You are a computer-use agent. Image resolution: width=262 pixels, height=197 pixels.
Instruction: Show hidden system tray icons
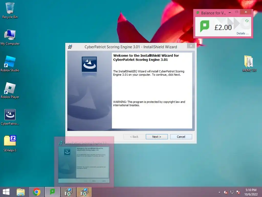tap(219, 192)
